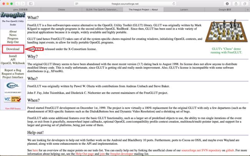Click the freeglut.sourceforge.net address field
This screenshot has width=250, height=156.
tap(125, 4)
